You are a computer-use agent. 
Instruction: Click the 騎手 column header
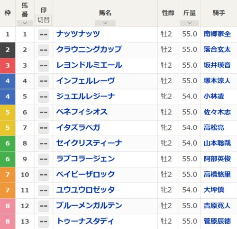(x=219, y=13)
